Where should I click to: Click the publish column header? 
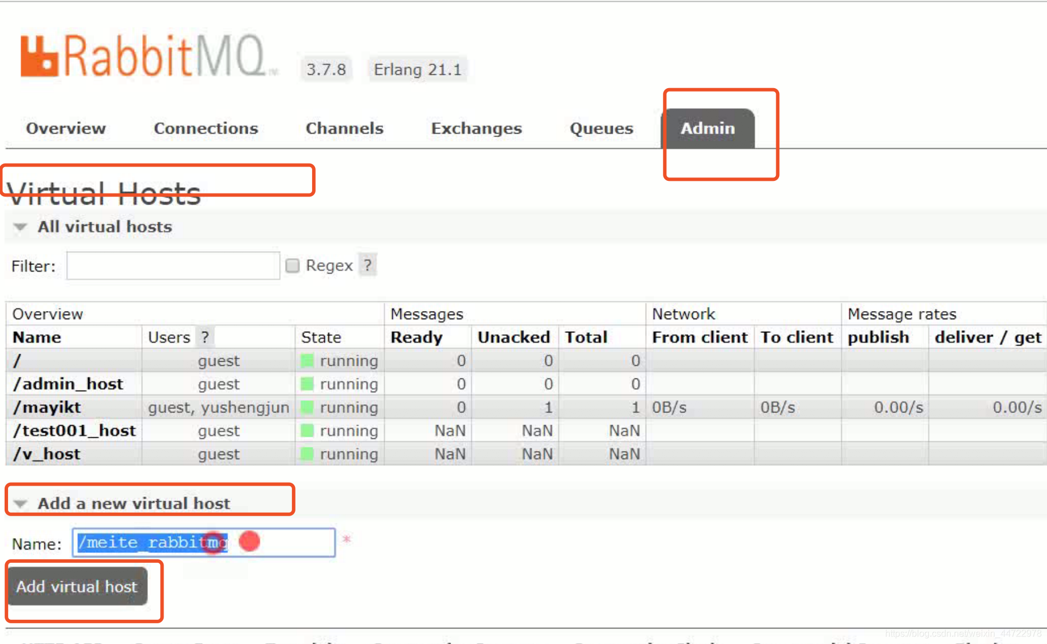pyautogui.click(x=878, y=337)
